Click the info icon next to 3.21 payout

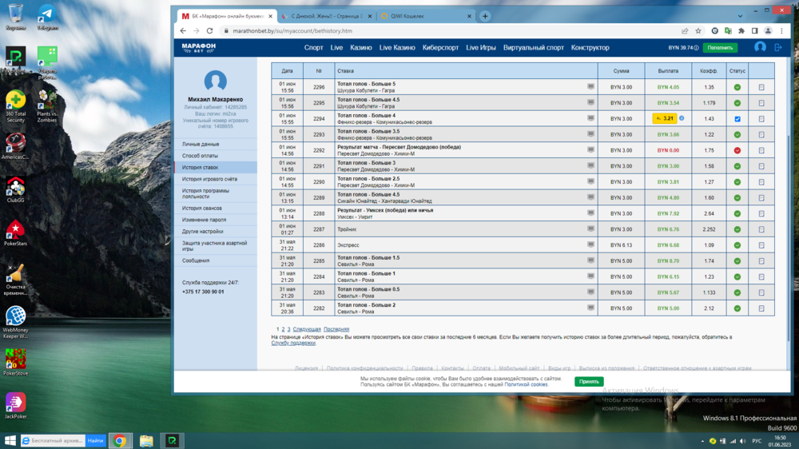click(682, 119)
